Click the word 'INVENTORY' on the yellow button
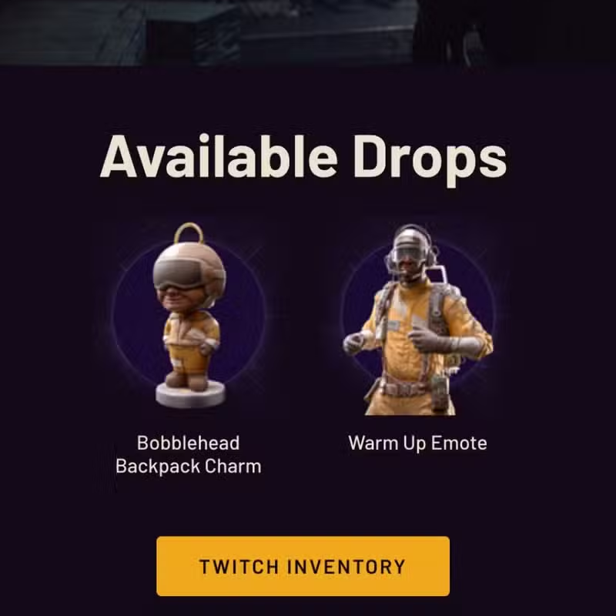616x616 pixels. [346, 567]
